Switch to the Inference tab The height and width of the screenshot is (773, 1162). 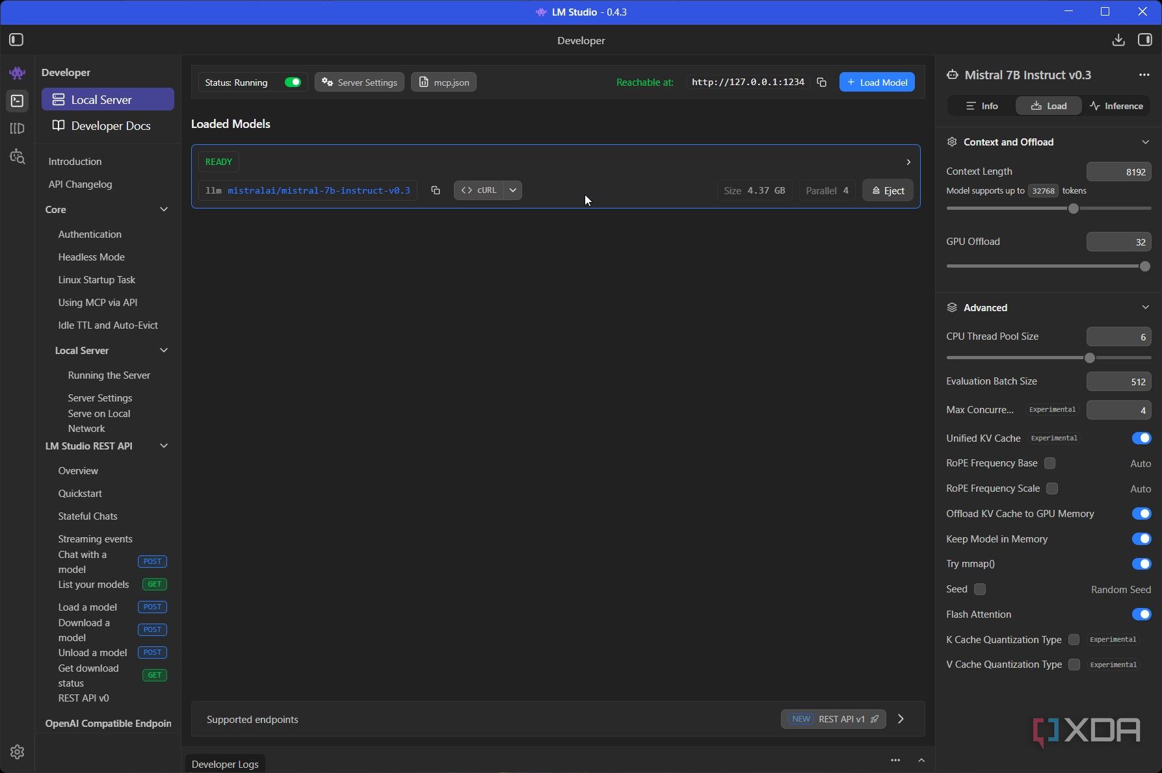1116,106
